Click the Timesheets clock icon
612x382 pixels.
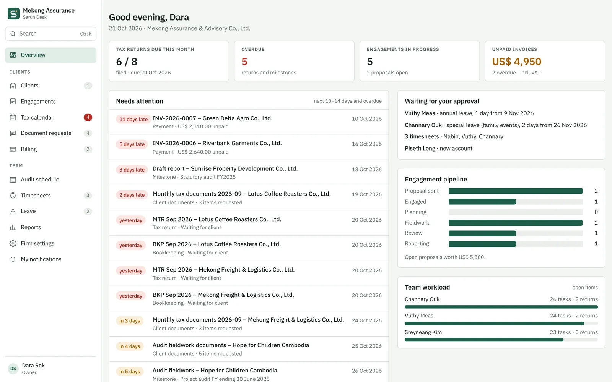tap(13, 196)
